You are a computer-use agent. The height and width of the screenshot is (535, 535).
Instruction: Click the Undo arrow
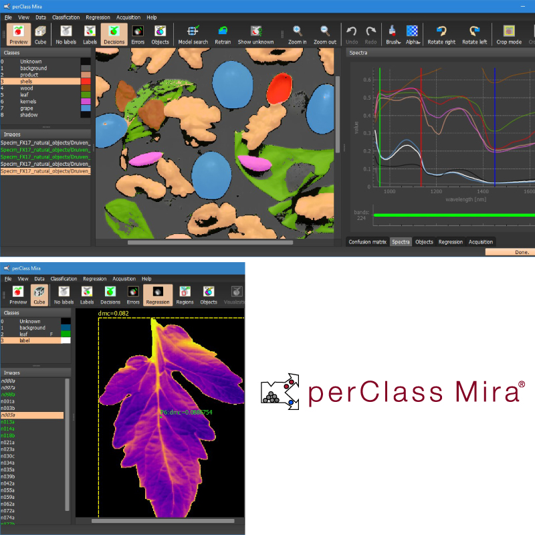pyautogui.click(x=352, y=35)
